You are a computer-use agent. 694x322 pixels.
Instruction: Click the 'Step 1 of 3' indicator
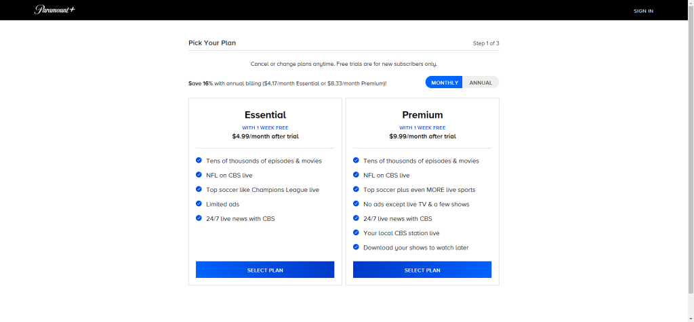(486, 43)
